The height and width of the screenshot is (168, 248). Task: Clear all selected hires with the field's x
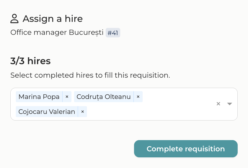pos(218,104)
